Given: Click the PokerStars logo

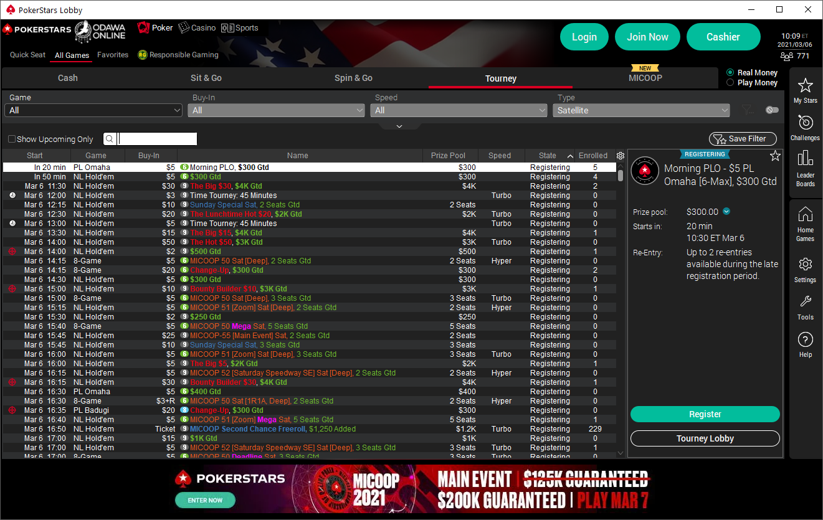Looking at the screenshot, I should 36,29.
